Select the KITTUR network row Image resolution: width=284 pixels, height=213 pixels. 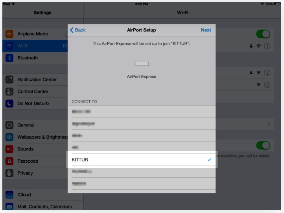(x=142, y=160)
